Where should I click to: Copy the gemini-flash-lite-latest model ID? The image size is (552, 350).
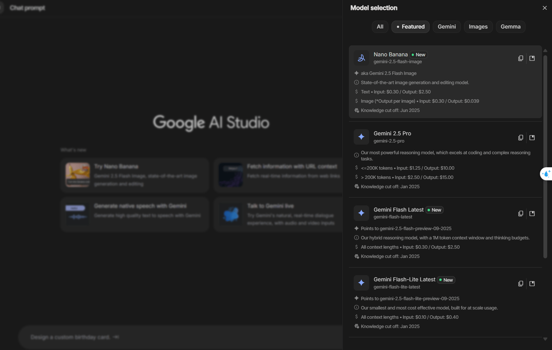[x=521, y=284]
